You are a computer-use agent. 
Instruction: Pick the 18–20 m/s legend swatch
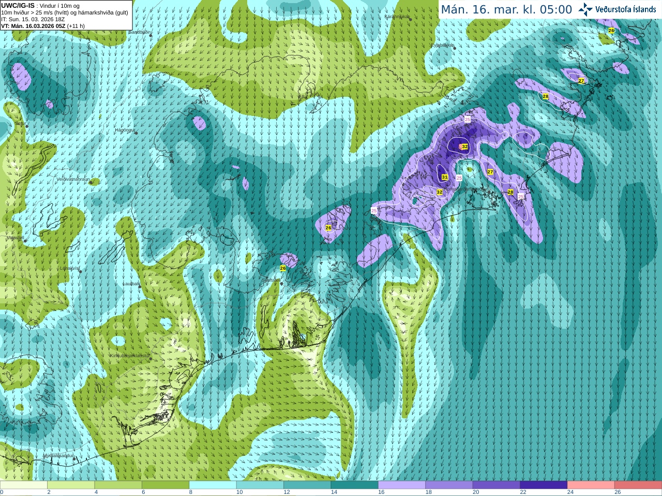(x=449, y=485)
